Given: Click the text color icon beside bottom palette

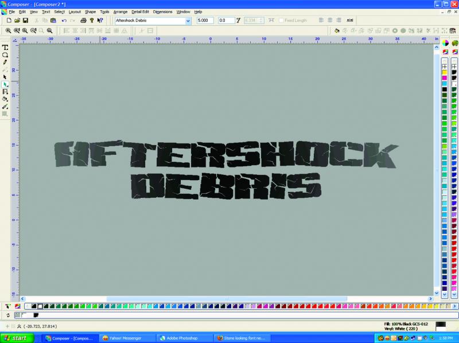Looking at the screenshot, I should click(7, 306).
